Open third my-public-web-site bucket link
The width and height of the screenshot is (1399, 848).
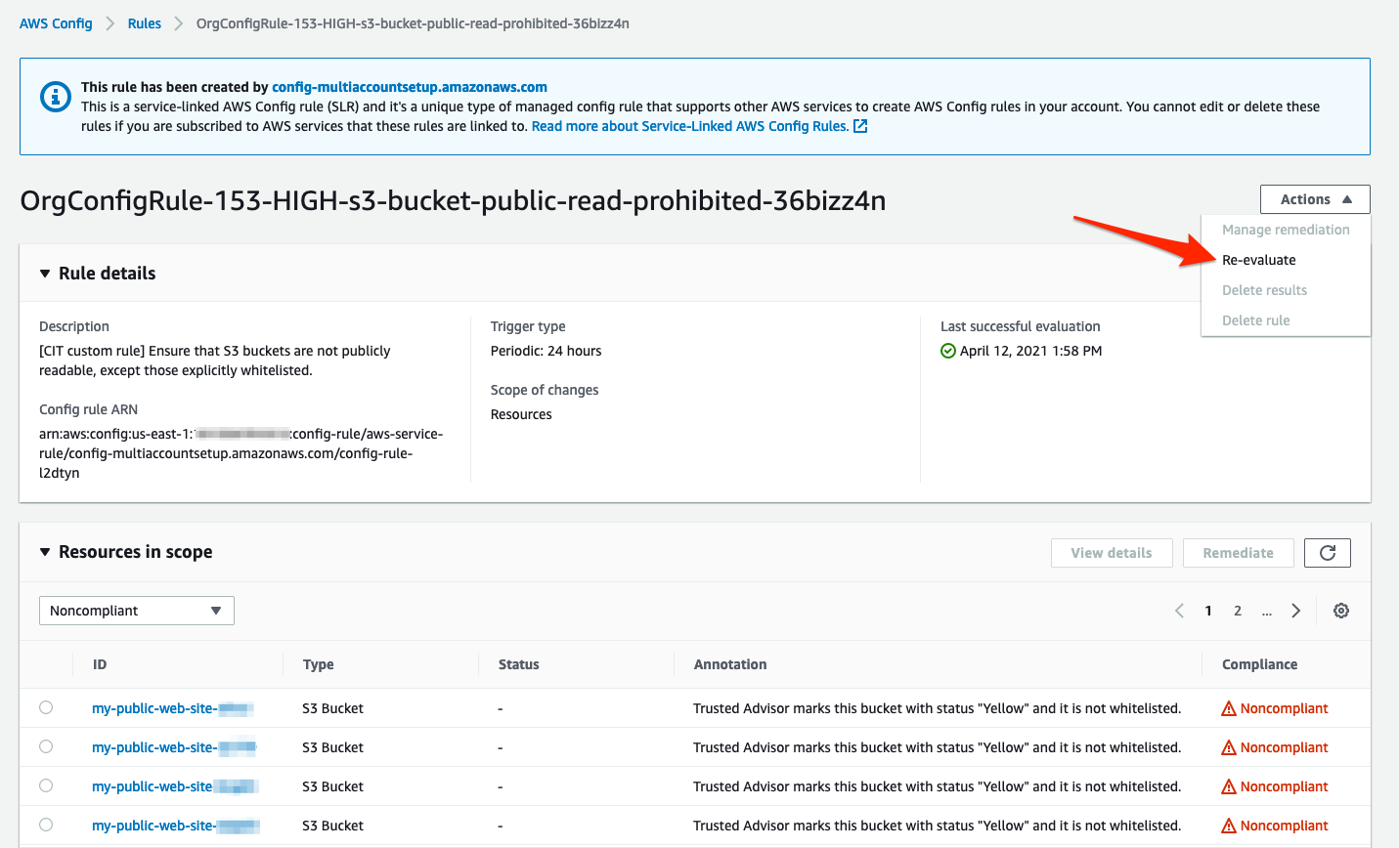pos(174,786)
